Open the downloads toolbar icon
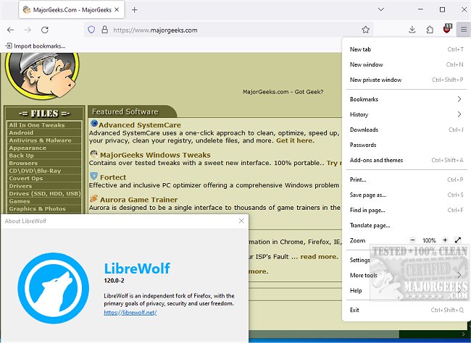 [x=412, y=30]
